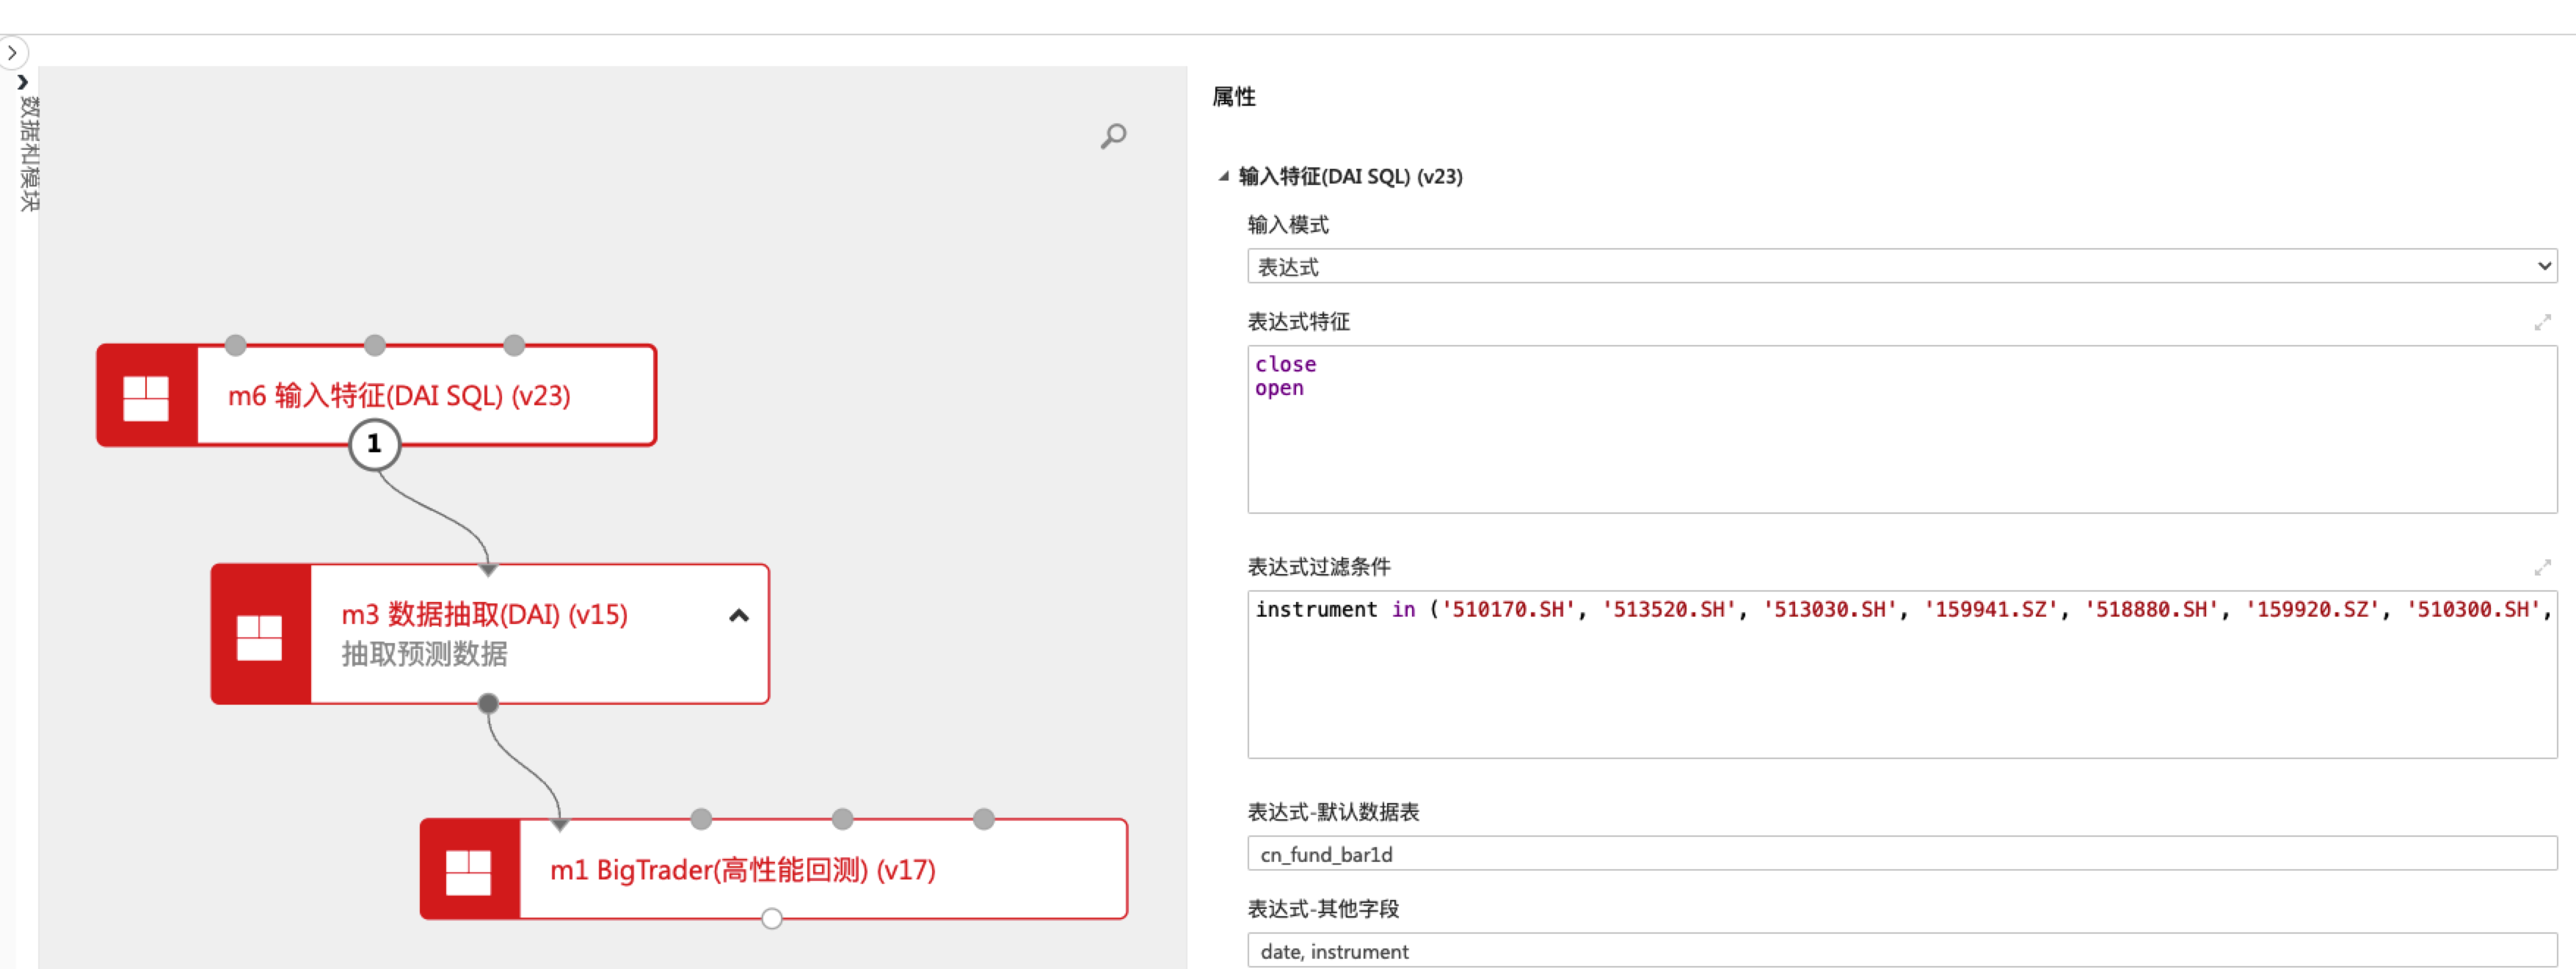Click the m1 node bottom output port
The height and width of the screenshot is (969, 2576).
772,918
